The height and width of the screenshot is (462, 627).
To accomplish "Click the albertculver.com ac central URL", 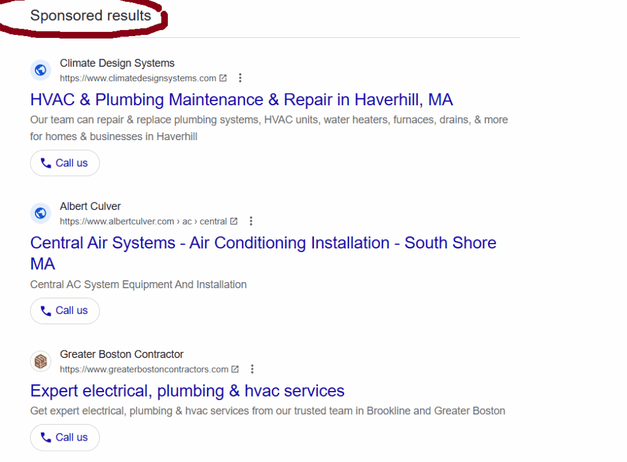I will 143,222.
